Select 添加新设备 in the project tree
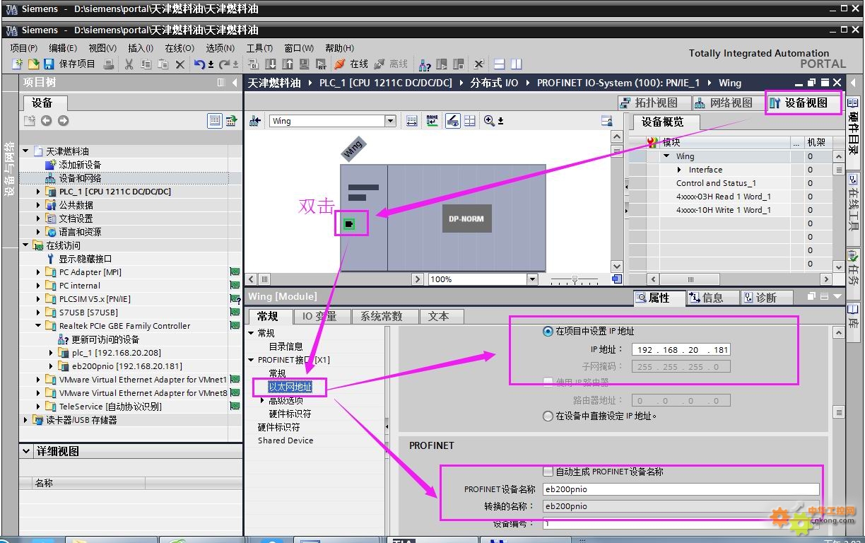Viewport: 865px width, 543px height. 80,165
